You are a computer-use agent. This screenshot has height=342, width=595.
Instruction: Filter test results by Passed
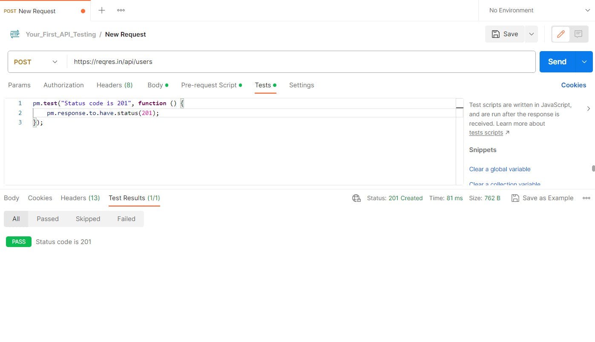(48, 219)
